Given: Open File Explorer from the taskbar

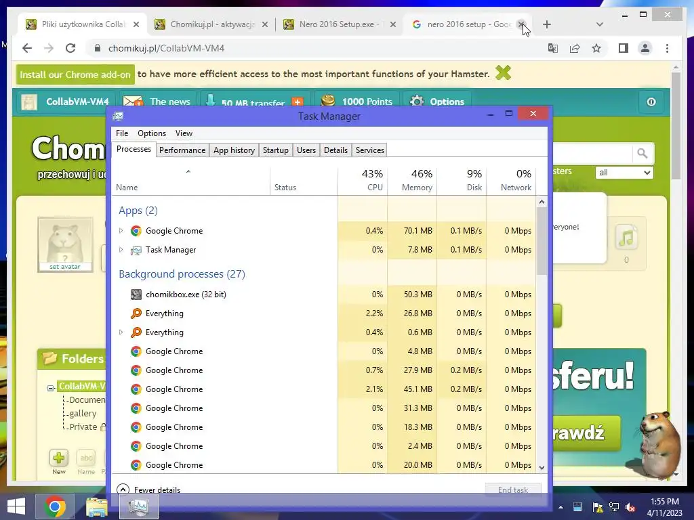Looking at the screenshot, I should coord(96,506).
